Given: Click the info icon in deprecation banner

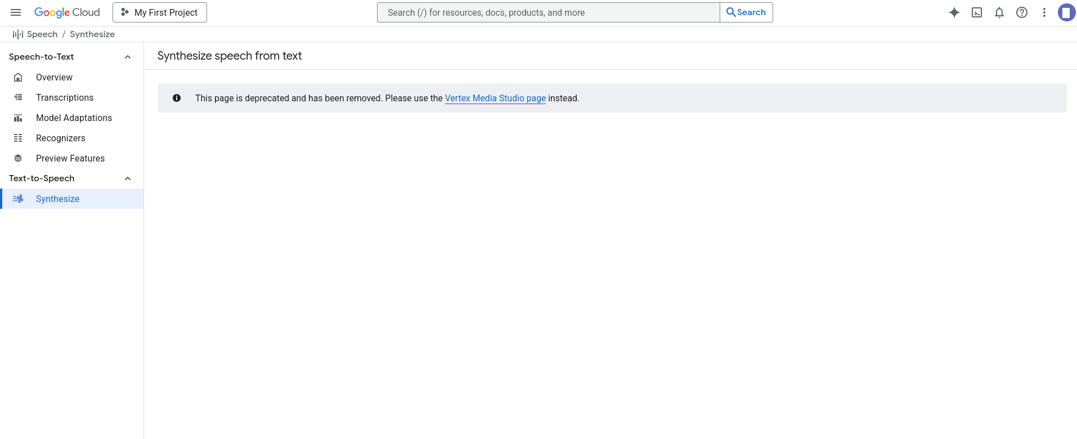Looking at the screenshot, I should (x=177, y=98).
